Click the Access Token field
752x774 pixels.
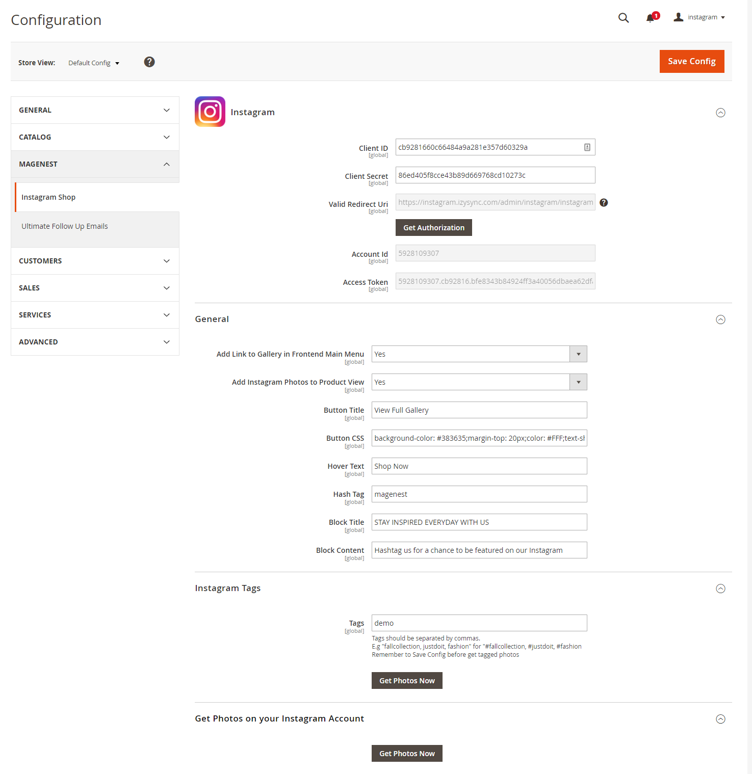click(495, 281)
